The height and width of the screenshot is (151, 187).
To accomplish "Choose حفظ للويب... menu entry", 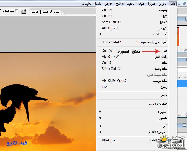I will (133, 81).
